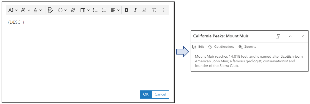Dock the Mount Muir pop-up
The width and height of the screenshot is (310, 104).
(278, 36)
